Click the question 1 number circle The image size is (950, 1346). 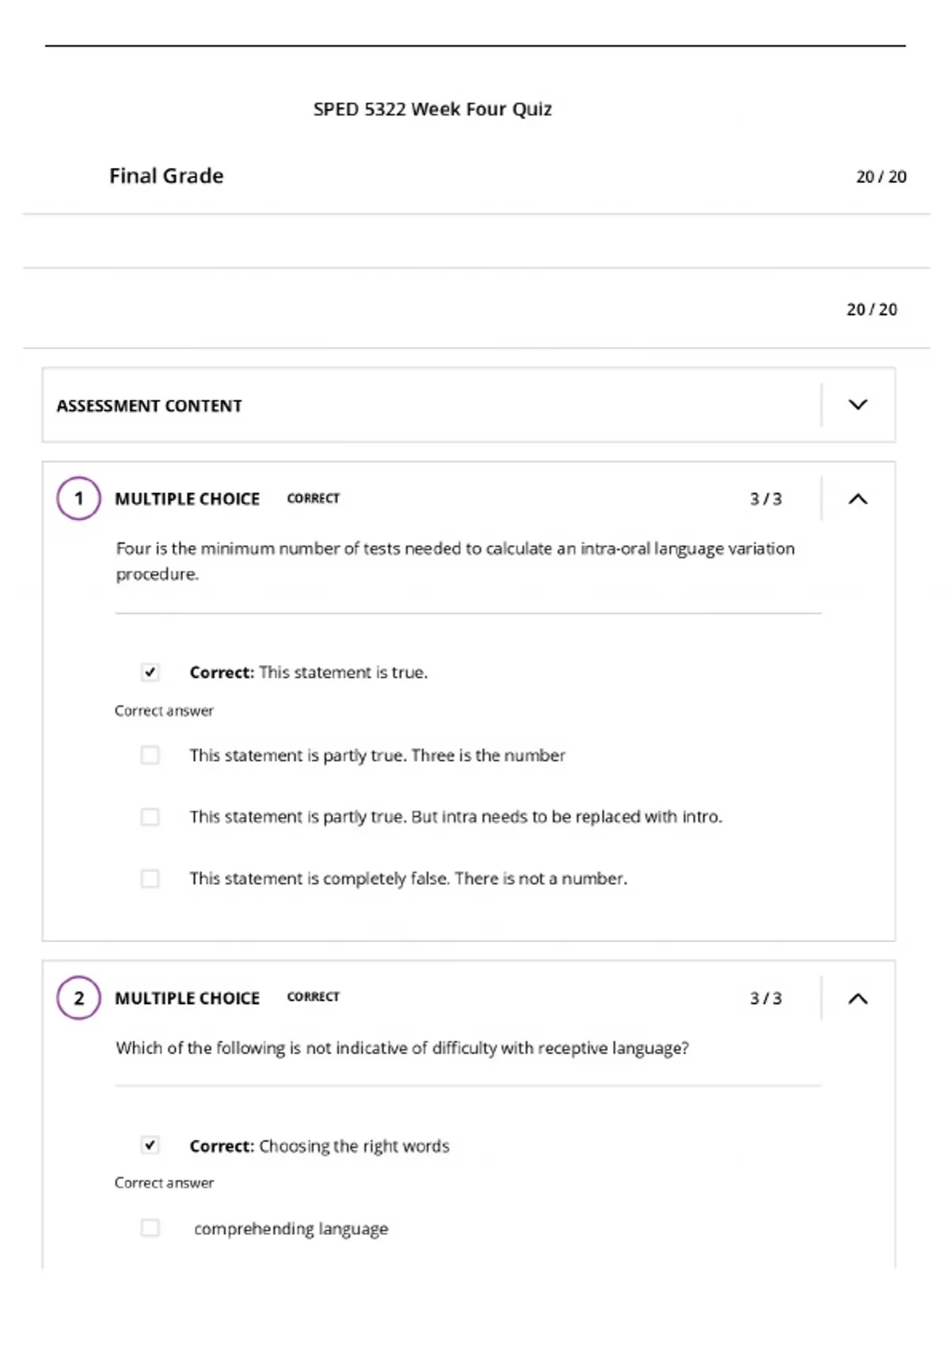78,499
